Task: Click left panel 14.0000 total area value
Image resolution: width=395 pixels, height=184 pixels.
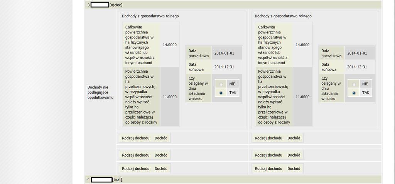Action: [x=170, y=45]
